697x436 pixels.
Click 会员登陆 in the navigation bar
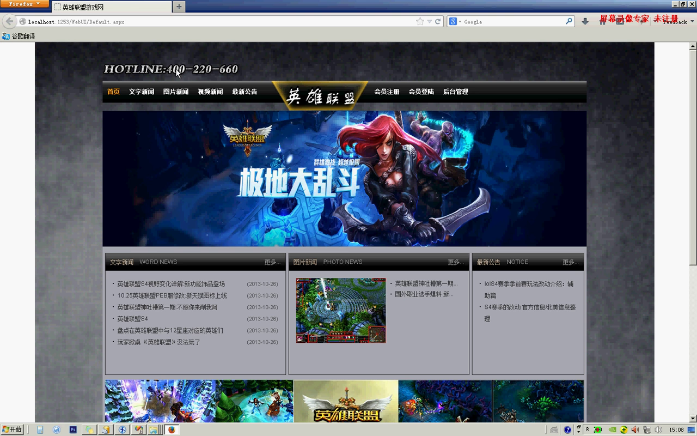(421, 92)
